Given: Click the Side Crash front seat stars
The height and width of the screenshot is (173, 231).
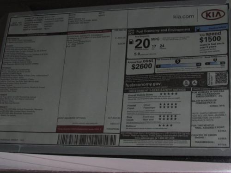Looking at the screenshot, I should [x=168, y=116].
